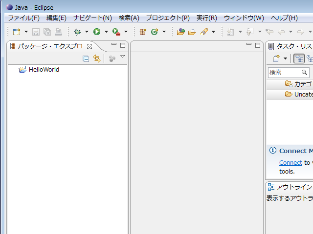Open the ナビゲート(N) menu
The width and height of the screenshot is (313, 234).
click(x=92, y=18)
